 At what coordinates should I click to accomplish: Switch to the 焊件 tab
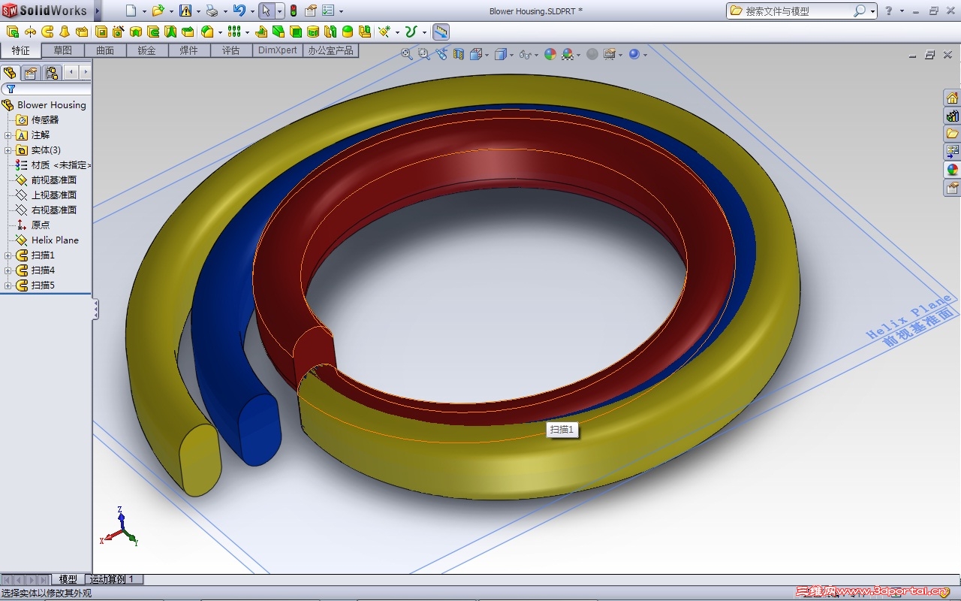click(188, 50)
